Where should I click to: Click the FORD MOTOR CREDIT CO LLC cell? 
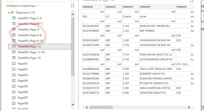pyautogui.click(x=157, y=55)
